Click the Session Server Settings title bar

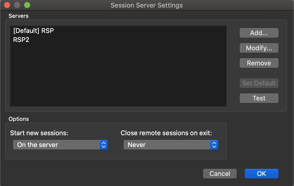pos(147,5)
